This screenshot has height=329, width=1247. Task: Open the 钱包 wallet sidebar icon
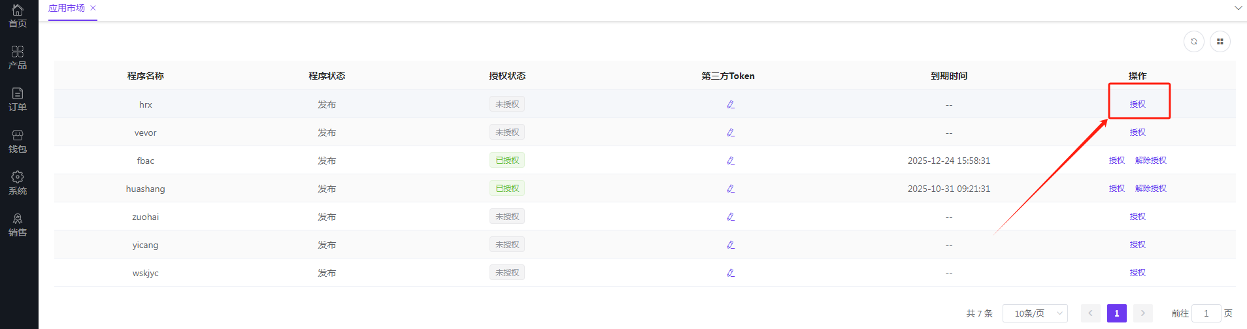(x=18, y=141)
